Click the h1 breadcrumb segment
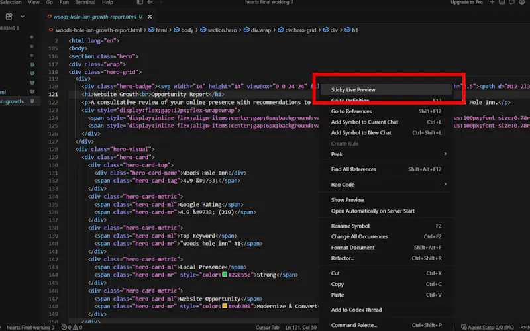Image resolution: width=530 pixels, height=331 pixels. pyautogui.click(x=351, y=30)
